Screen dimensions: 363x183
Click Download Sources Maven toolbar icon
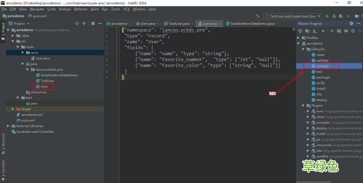315,31
